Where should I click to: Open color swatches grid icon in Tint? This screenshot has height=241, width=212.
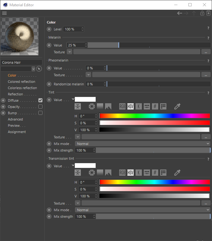163,106
